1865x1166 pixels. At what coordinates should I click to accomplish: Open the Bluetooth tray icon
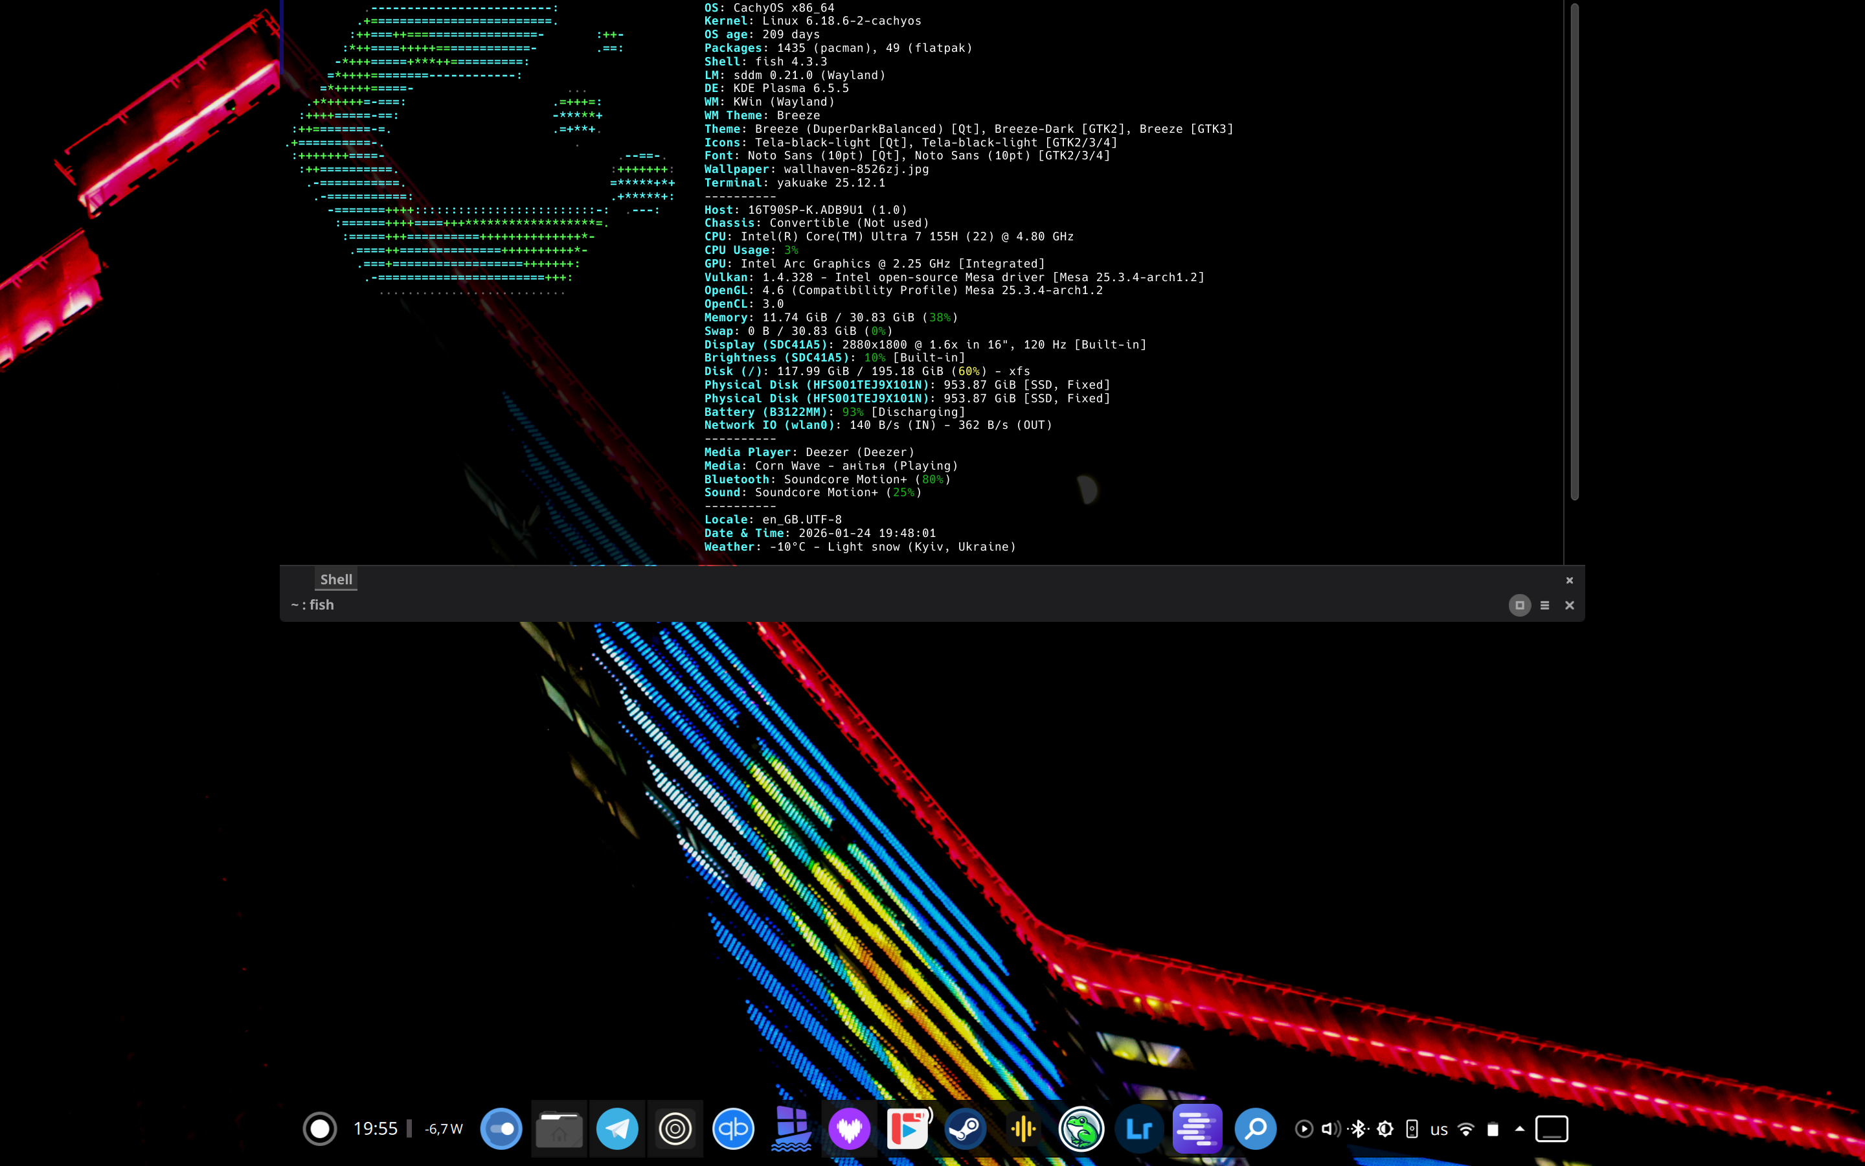pos(1359,1129)
